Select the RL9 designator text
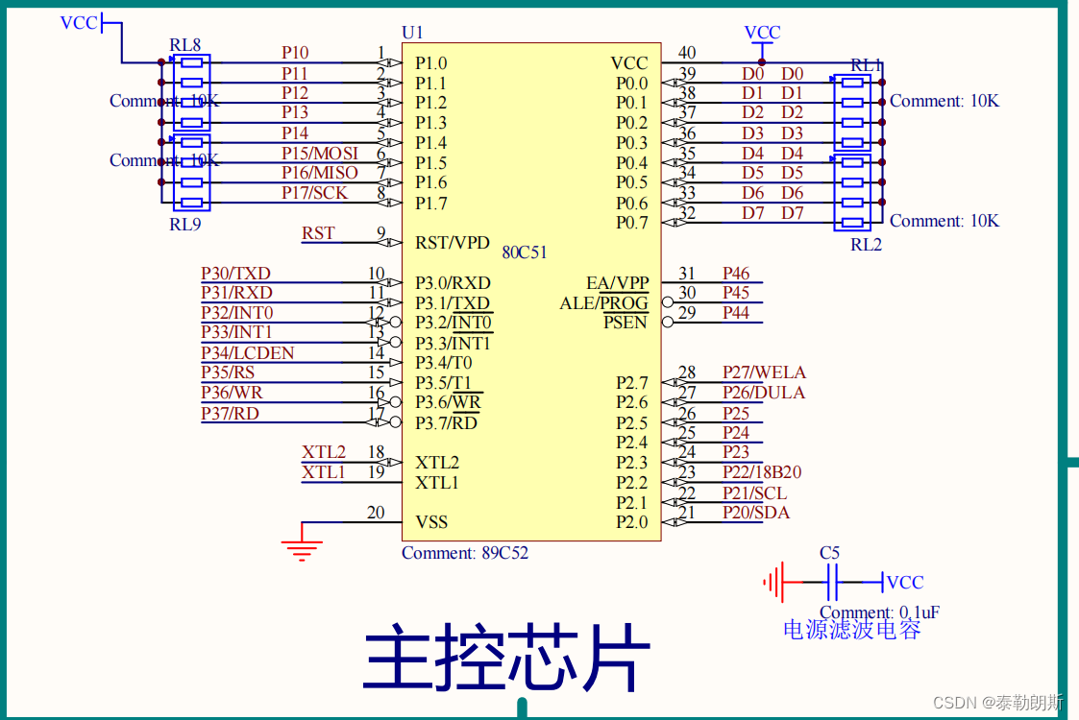The width and height of the screenshot is (1079, 720). pos(185,225)
